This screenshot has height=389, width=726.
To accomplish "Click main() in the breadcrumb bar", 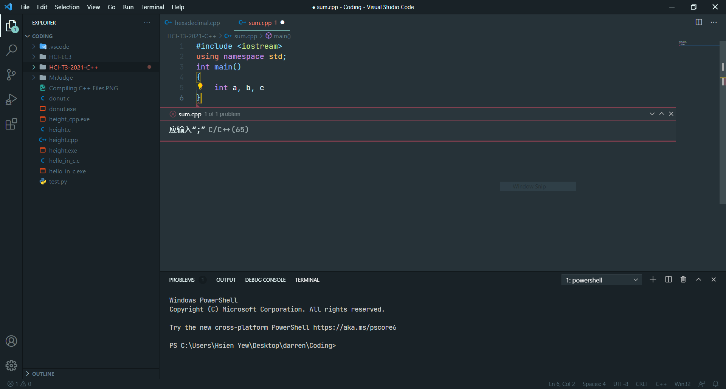I will (x=282, y=36).
